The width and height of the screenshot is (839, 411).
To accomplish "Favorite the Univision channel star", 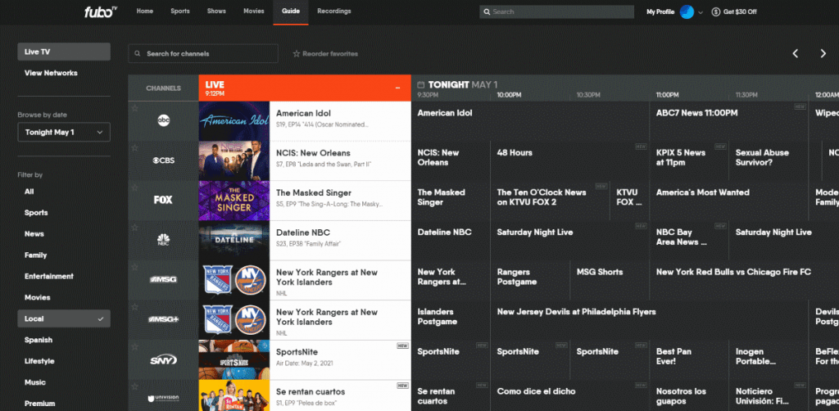I will click(135, 386).
